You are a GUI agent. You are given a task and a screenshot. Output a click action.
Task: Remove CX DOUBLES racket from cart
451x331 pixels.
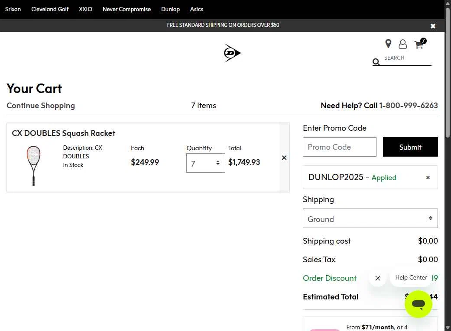(x=284, y=157)
